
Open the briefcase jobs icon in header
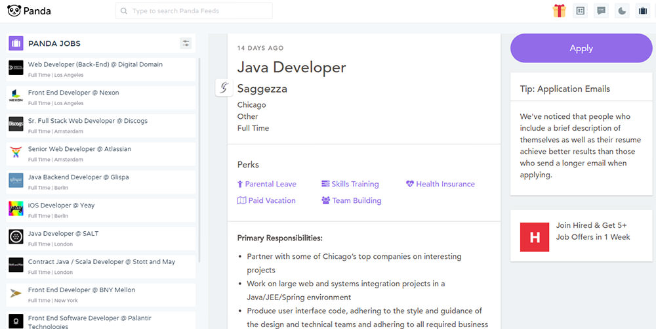[643, 11]
